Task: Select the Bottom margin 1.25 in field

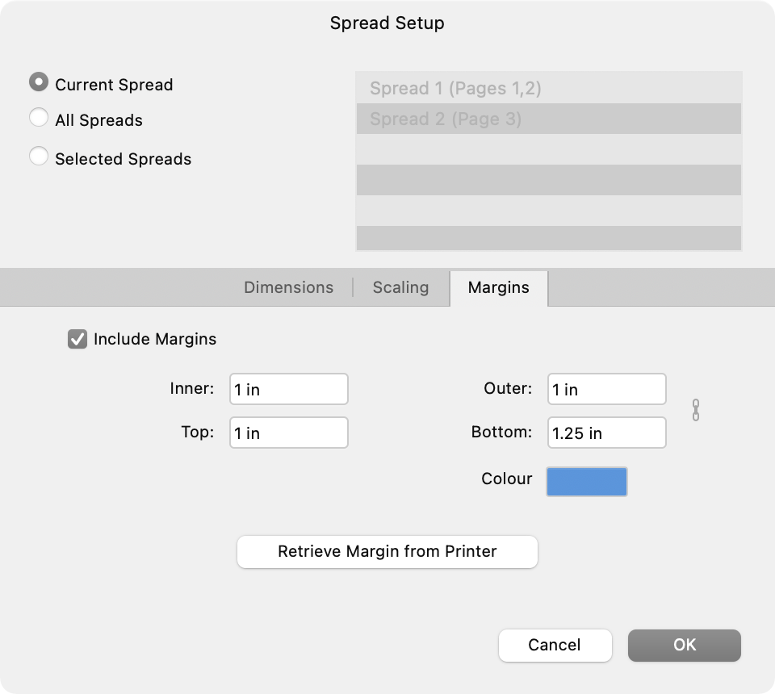Action: point(606,433)
